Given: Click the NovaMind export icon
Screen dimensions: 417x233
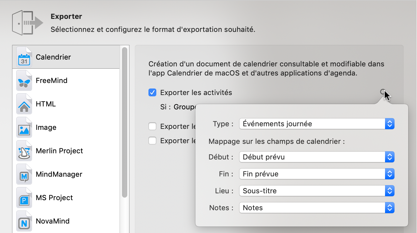Looking at the screenshot, I should pos(24,221).
